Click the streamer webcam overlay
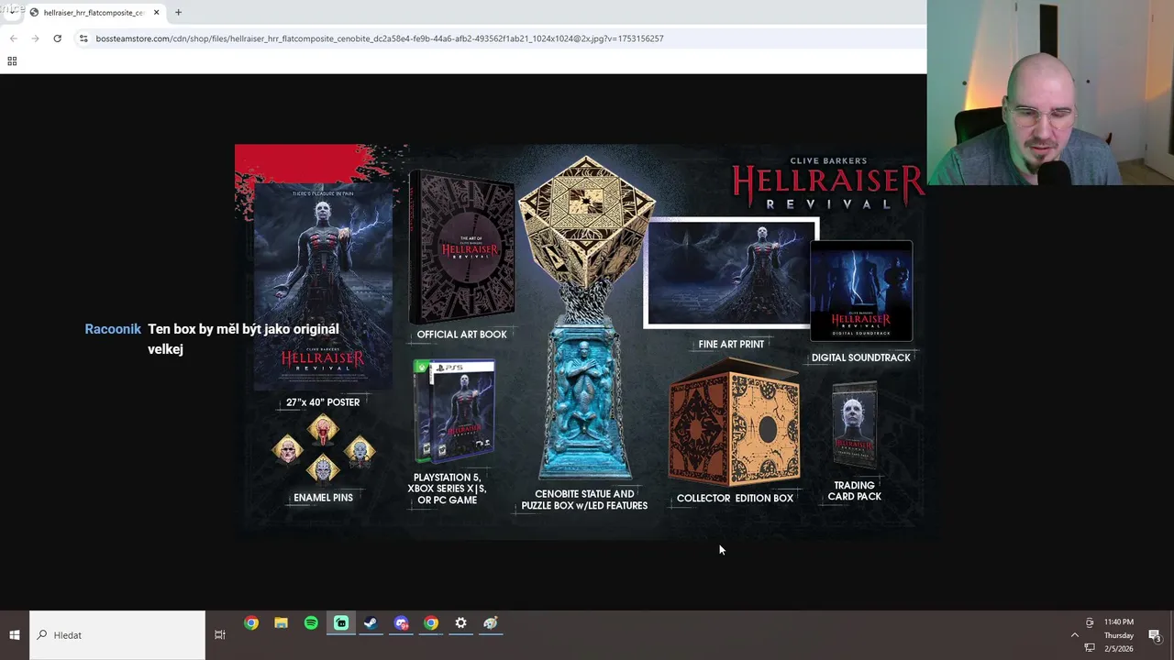 (x=1050, y=93)
